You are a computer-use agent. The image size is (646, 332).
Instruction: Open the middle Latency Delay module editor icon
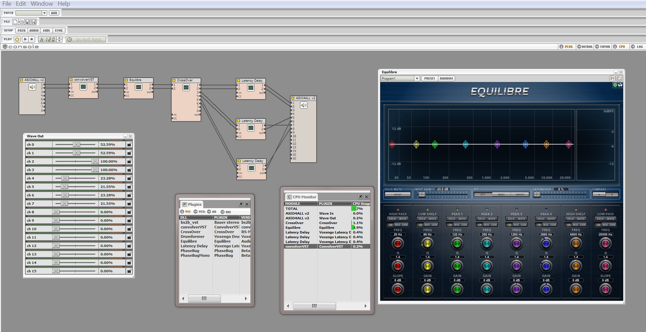[251, 128]
